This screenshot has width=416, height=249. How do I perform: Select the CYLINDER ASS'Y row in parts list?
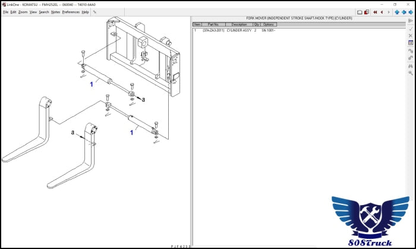tap(237, 30)
